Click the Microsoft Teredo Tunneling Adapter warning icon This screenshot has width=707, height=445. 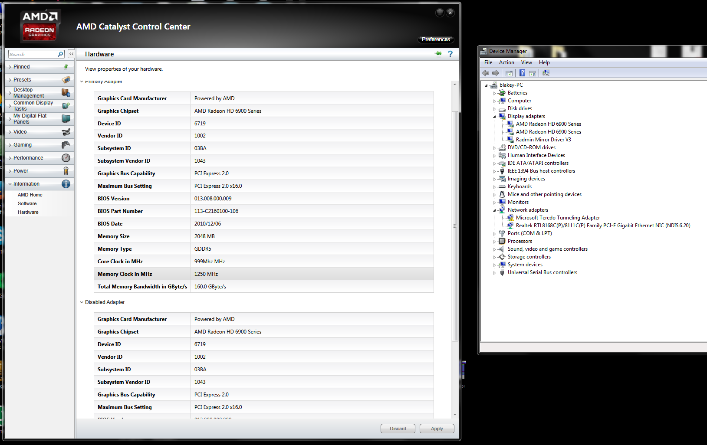(510, 218)
